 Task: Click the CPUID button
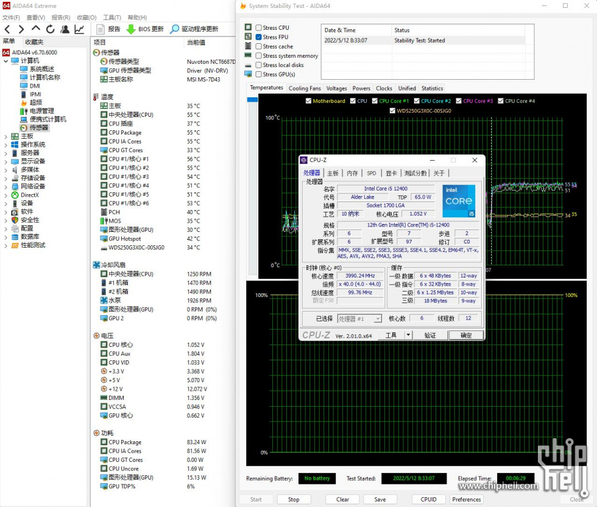pyautogui.click(x=428, y=500)
